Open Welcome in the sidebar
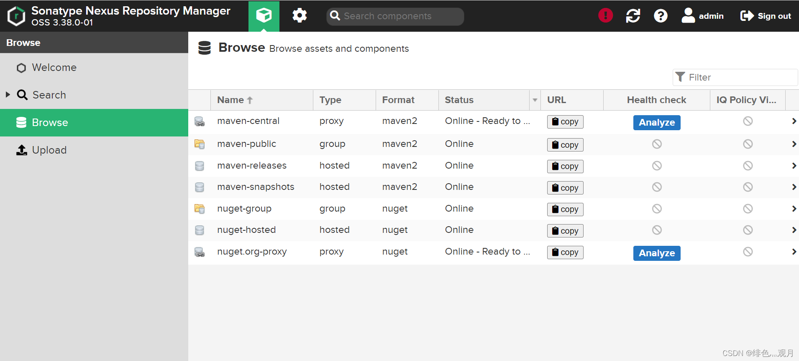Image resolution: width=799 pixels, height=361 pixels. [94, 67]
